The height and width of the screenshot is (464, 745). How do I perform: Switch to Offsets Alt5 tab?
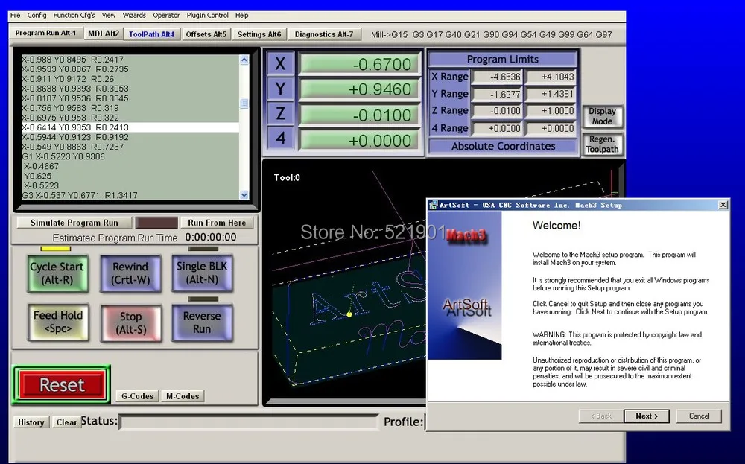(x=206, y=34)
